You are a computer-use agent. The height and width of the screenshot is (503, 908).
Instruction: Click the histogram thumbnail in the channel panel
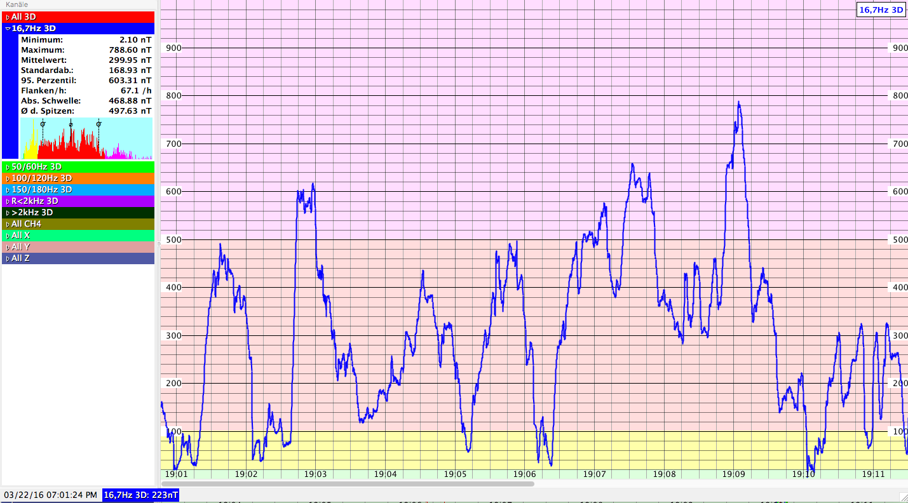click(86, 138)
